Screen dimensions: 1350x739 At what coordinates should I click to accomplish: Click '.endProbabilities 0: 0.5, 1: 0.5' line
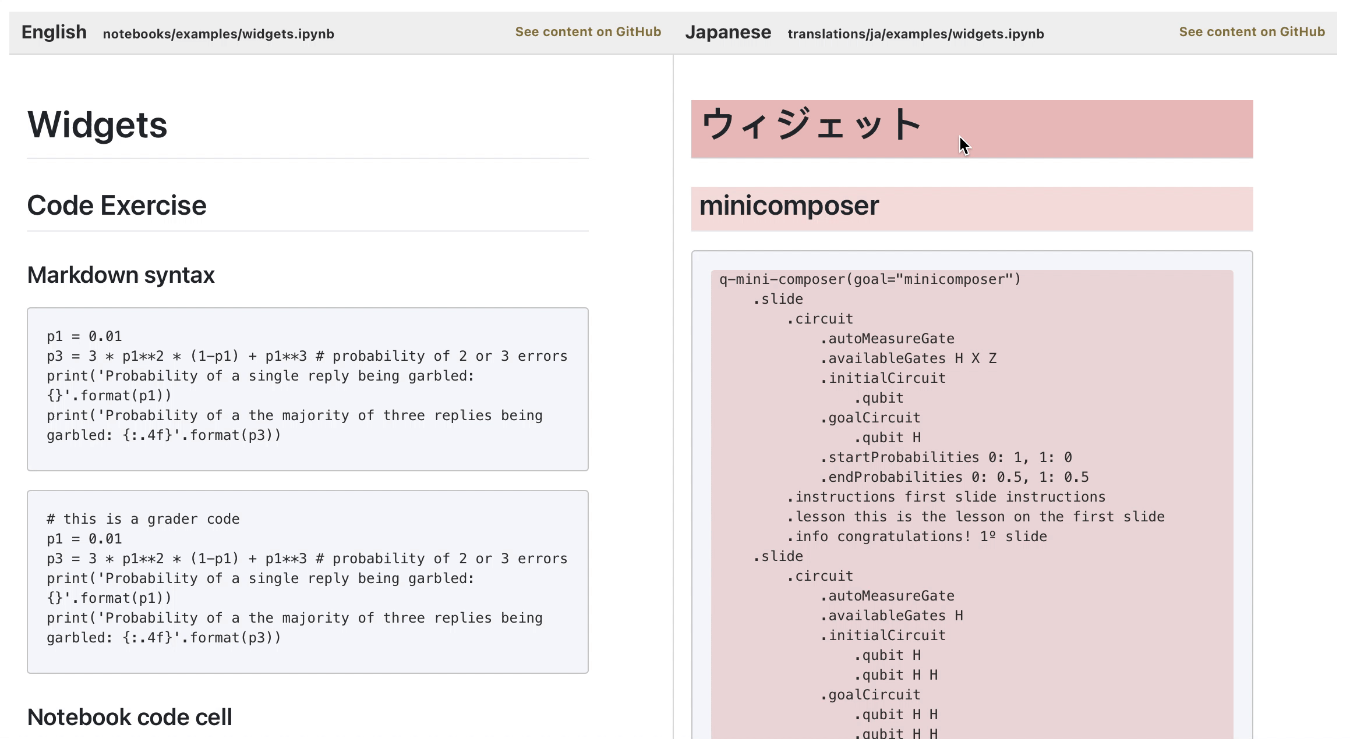955,477
